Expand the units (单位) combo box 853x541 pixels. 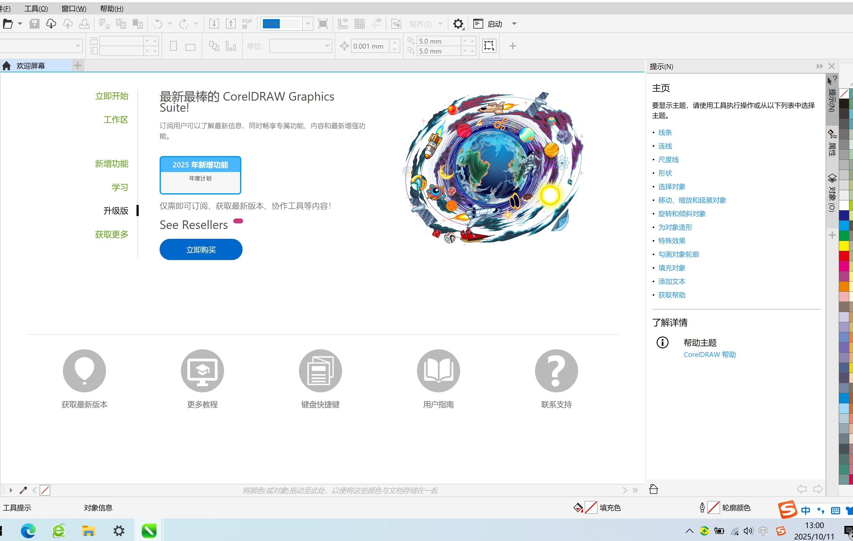pos(327,46)
